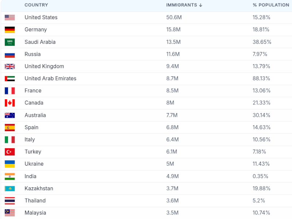Click the Immigrants sort arrow
This screenshot has height=219, width=292.
[x=201, y=5]
